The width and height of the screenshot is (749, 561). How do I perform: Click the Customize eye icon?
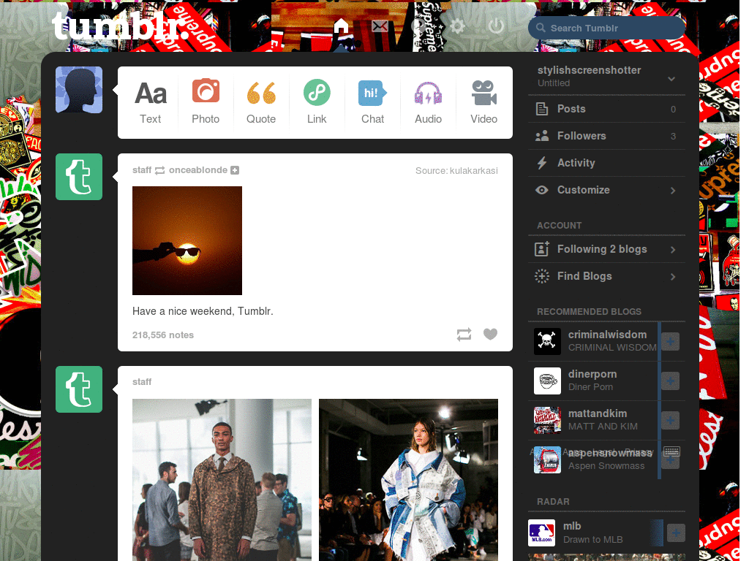[542, 190]
